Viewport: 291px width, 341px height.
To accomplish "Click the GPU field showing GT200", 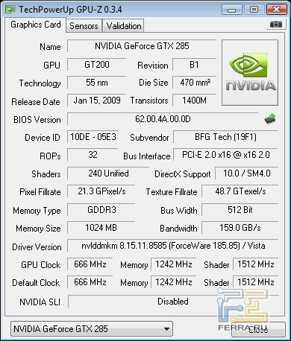I will pyautogui.click(x=97, y=65).
